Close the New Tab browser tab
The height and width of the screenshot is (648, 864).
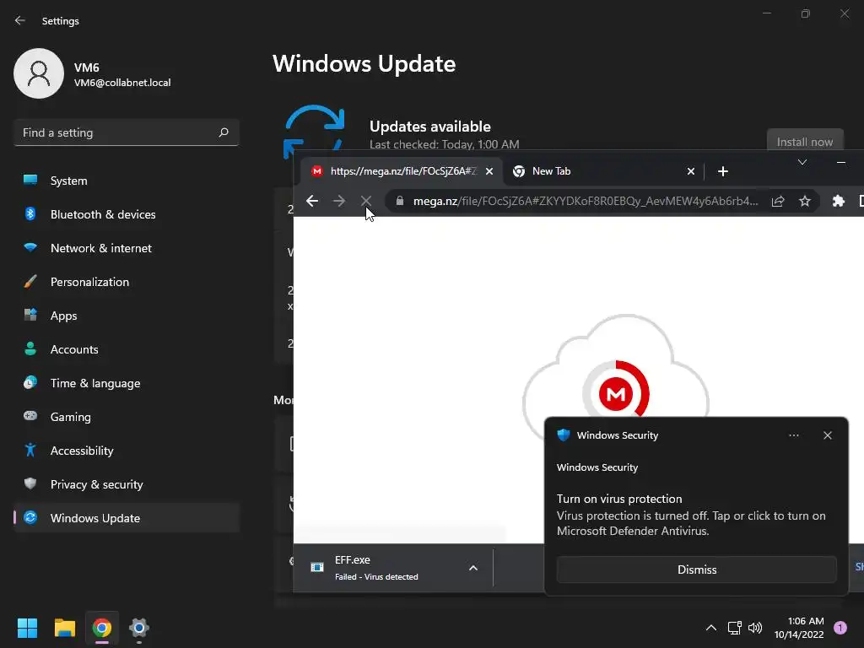point(690,171)
